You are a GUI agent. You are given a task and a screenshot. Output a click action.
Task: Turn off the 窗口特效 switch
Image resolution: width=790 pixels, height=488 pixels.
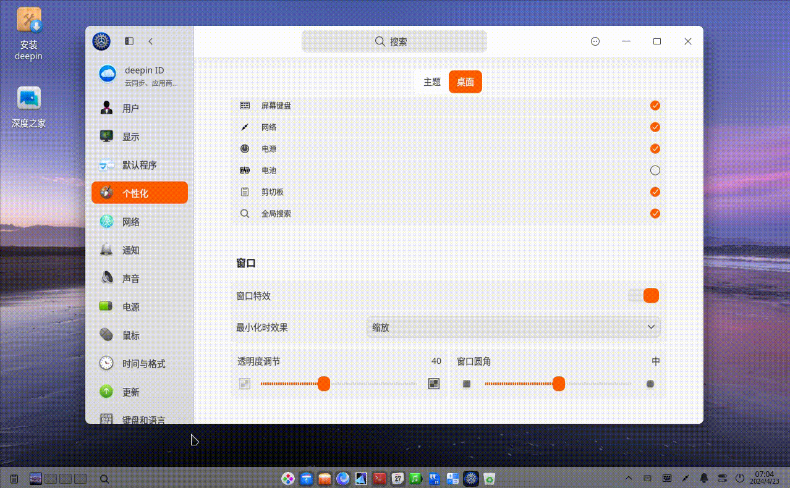643,295
